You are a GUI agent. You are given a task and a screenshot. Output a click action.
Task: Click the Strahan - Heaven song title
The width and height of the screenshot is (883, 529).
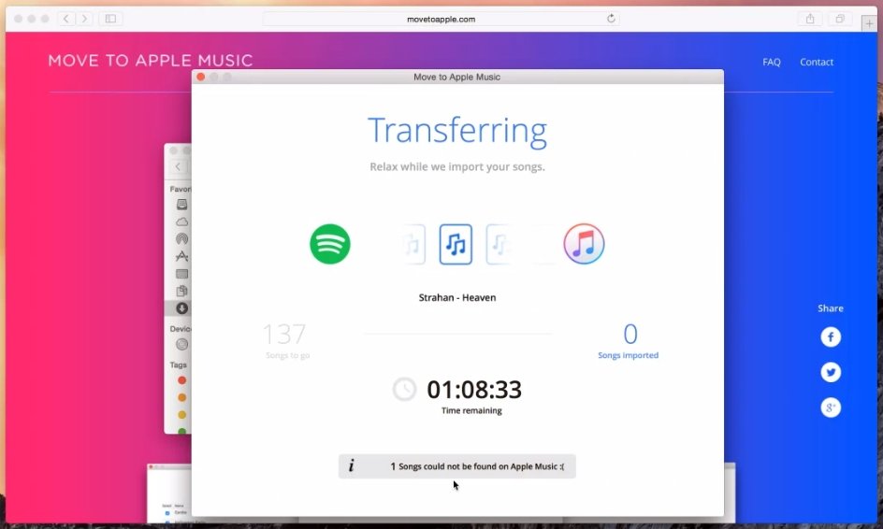coord(457,298)
